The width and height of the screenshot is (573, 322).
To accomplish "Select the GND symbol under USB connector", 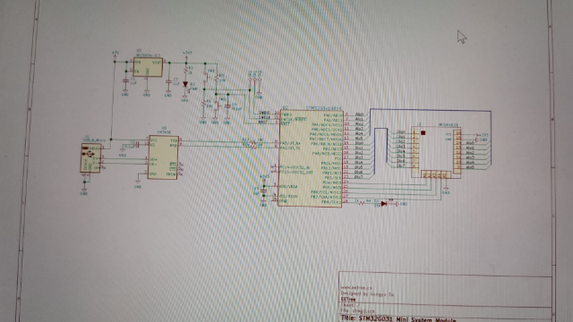I will tap(83, 191).
